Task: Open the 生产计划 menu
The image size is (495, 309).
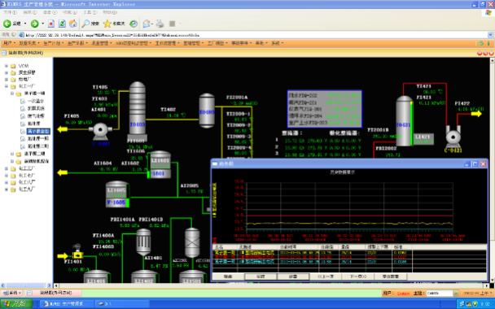Action: tap(54, 43)
